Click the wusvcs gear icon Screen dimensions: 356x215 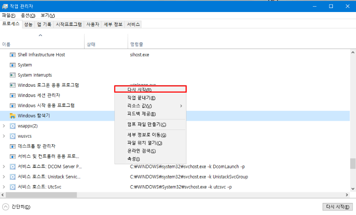13,136
